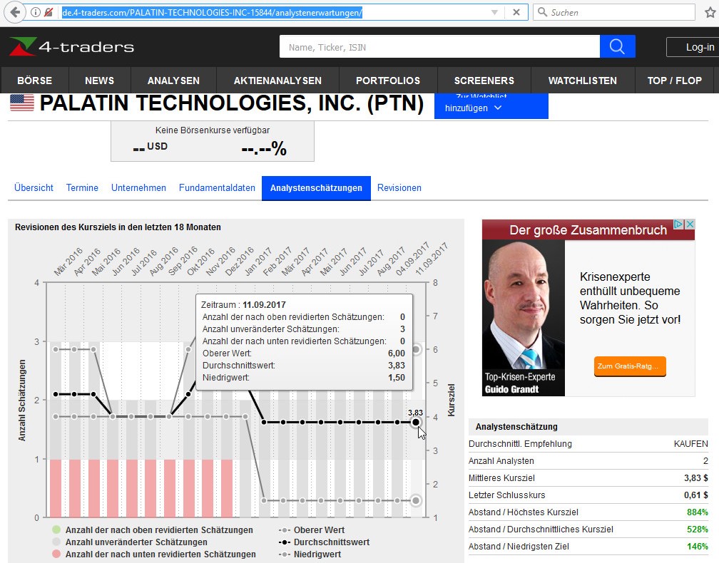Click the Letzter Schlusskurs 0,61 $ value
Viewport: 719px width, 563px height.
tap(695, 495)
